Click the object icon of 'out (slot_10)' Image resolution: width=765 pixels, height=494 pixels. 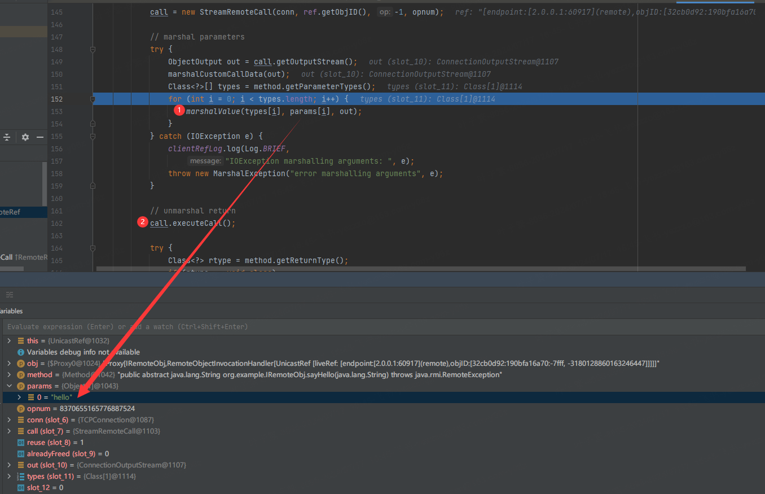pyautogui.click(x=21, y=465)
